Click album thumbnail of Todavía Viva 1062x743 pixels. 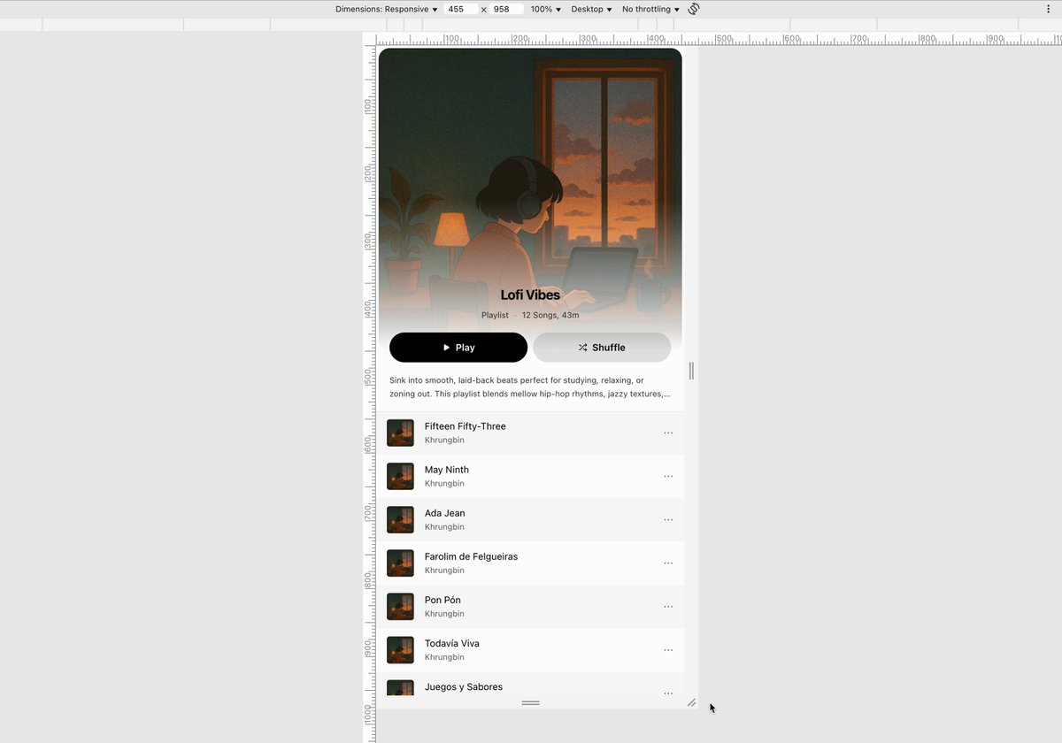(x=401, y=649)
